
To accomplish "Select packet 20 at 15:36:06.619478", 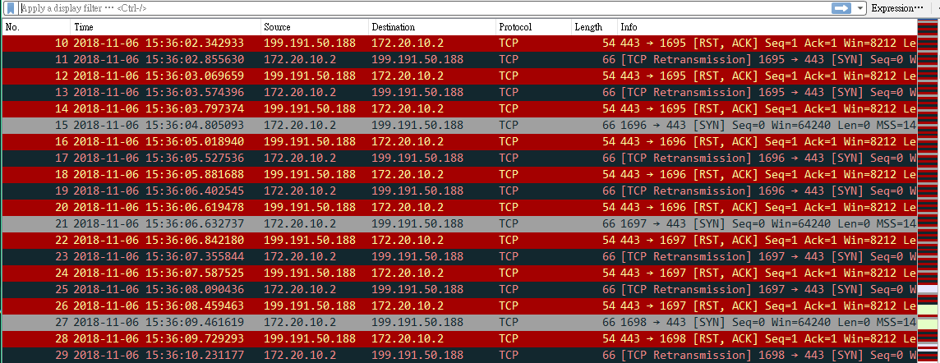I will pyautogui.click(x=459, y=207).
